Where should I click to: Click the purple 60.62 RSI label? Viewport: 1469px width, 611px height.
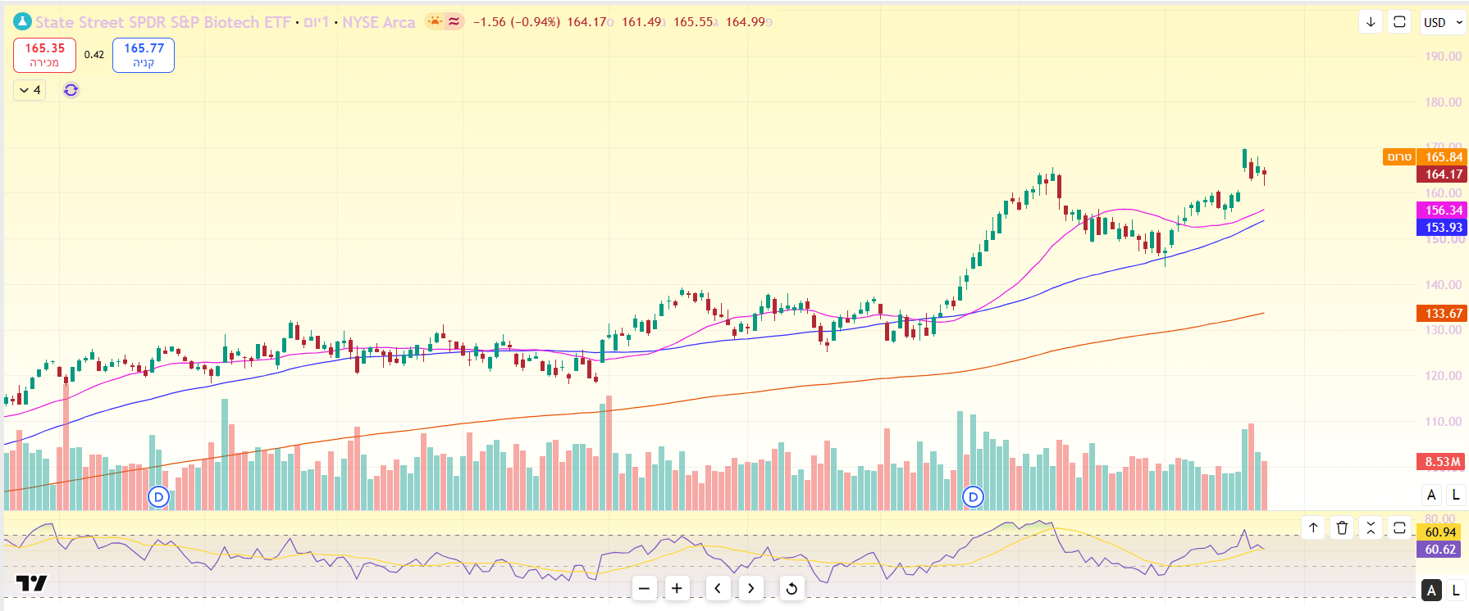1440,550
